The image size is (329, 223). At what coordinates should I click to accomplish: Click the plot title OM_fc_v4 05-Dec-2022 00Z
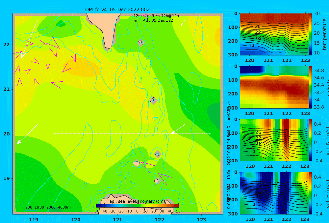click(117, 10)
